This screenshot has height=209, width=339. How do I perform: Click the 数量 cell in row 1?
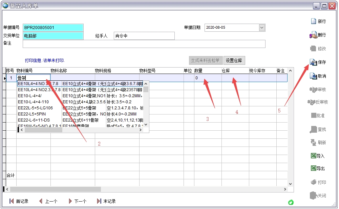207,78
